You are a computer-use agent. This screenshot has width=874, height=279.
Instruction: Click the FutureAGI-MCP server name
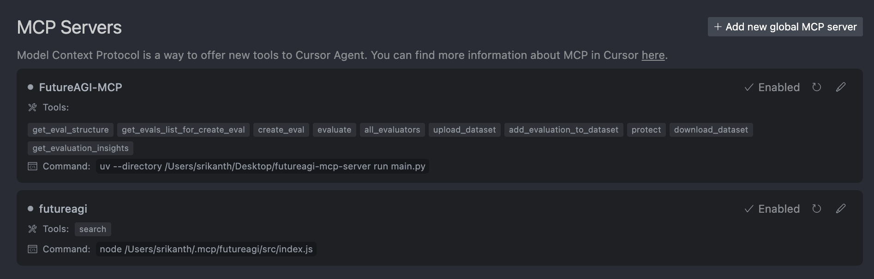[x=80, y=87]
